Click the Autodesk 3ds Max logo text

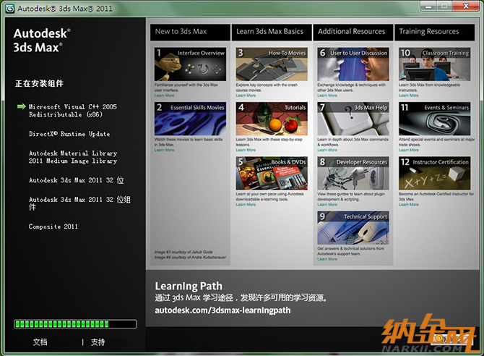tap(42, 41)
